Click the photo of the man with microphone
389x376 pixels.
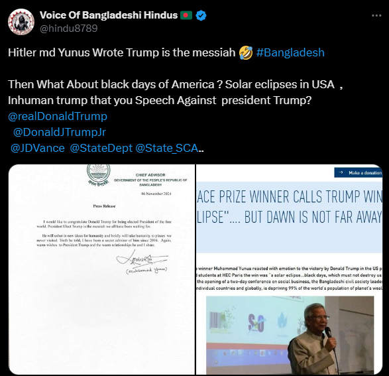(290, 335)
